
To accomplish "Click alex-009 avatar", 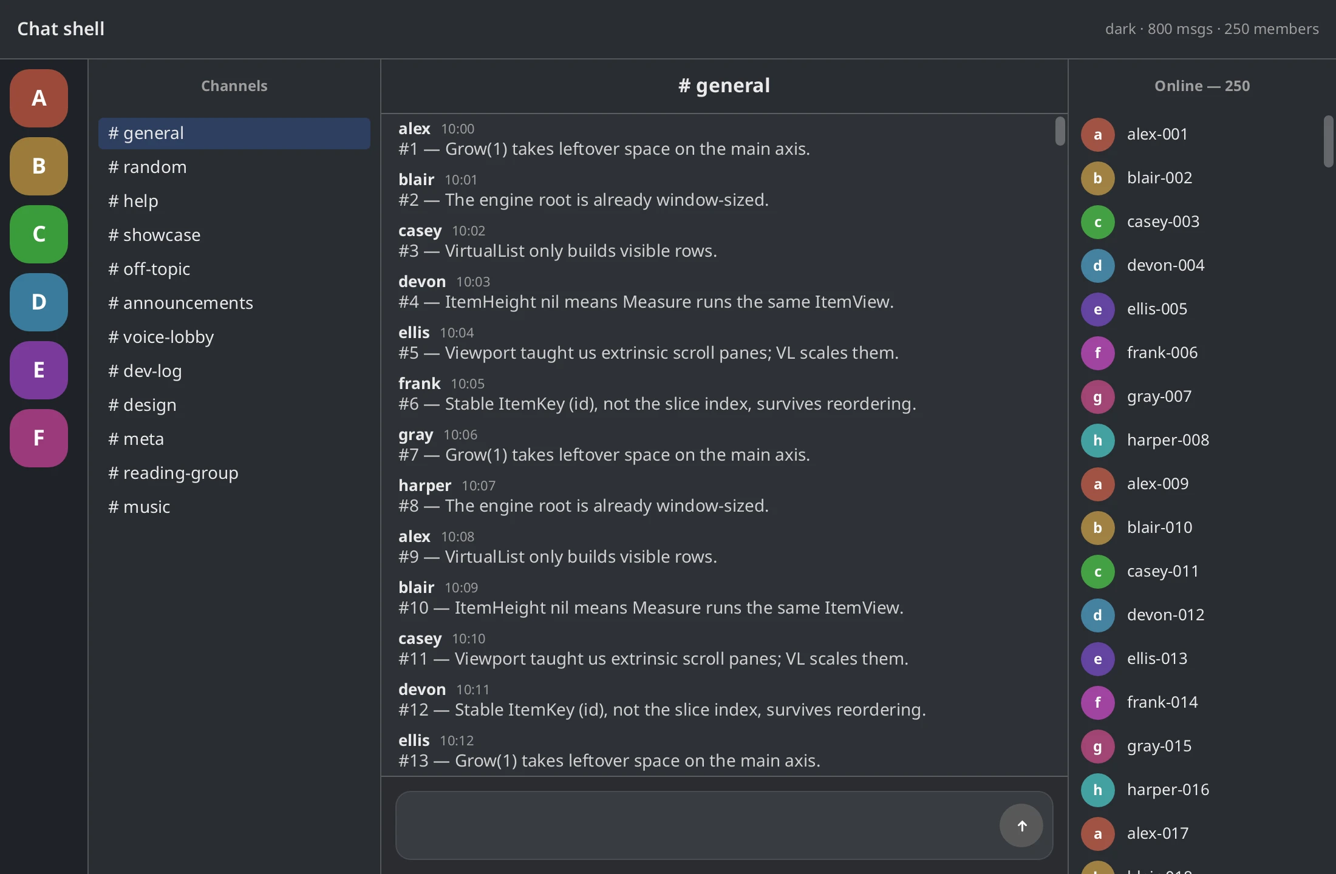I will (x=1098, y=484).
